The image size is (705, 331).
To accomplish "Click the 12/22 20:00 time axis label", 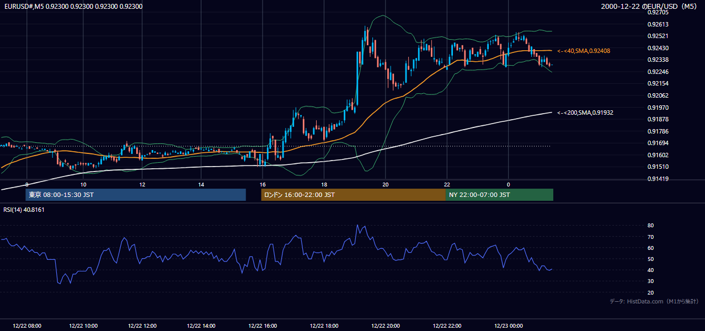I will tap(386, 325).
